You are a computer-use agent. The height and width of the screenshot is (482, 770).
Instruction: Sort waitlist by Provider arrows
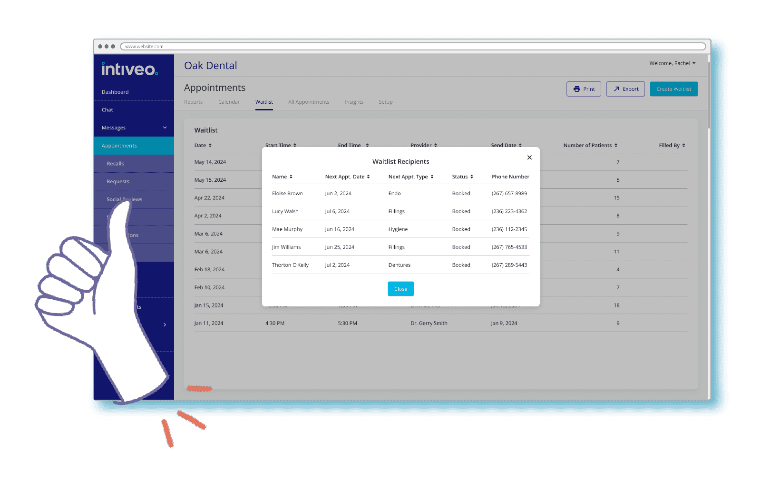(436, 146)
